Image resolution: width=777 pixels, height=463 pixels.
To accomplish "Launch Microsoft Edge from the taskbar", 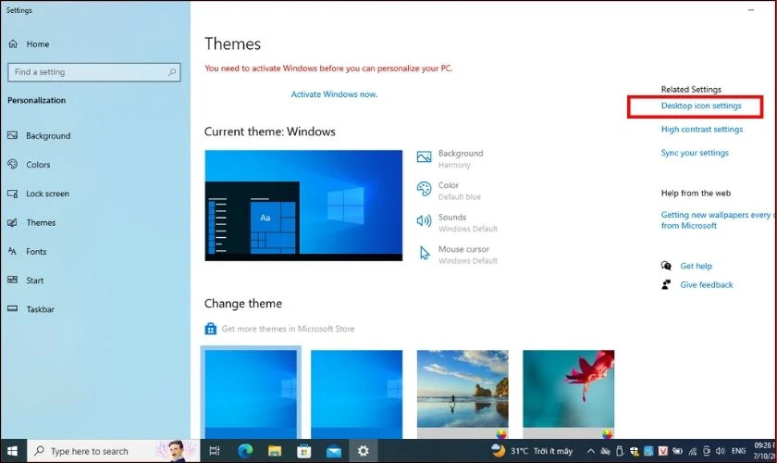I will pyautogui.click(x=245, y=451).
